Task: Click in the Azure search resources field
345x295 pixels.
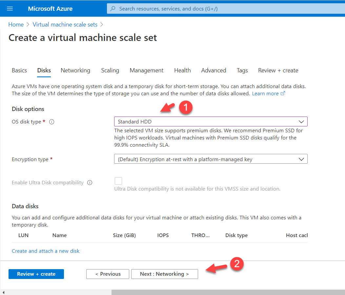Action: coord(223,9)
